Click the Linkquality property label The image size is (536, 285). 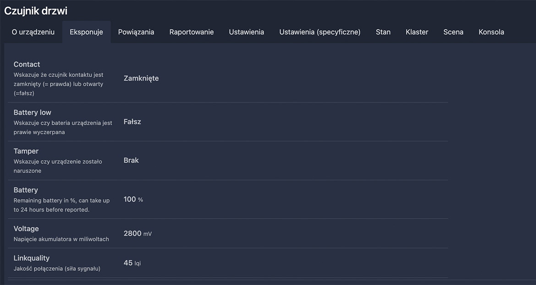click(x=32, y=258)
